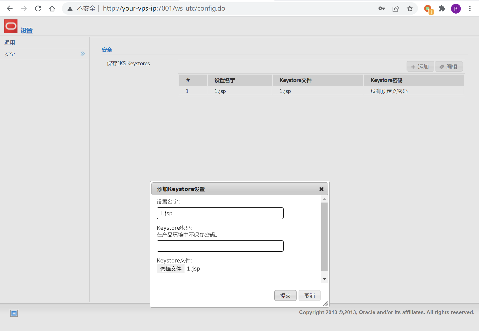
Task: Open Chrome three-dot menu
Action: tap(470, 9)
